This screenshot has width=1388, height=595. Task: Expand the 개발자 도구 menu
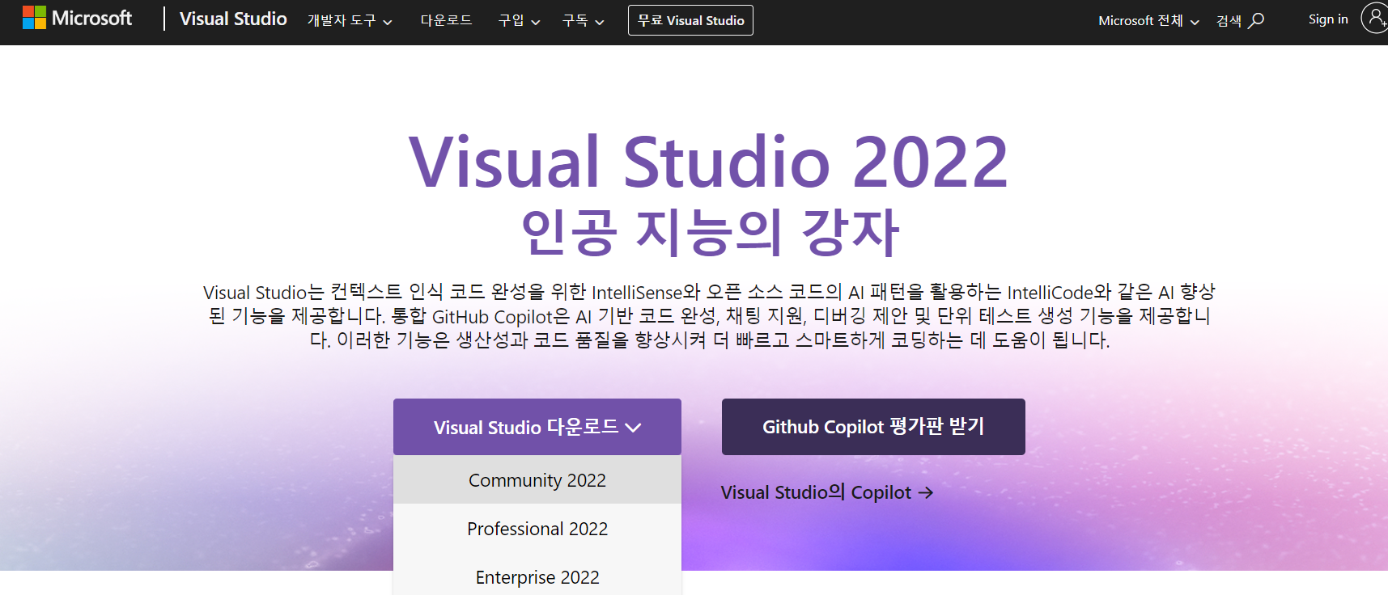point(350,20)
